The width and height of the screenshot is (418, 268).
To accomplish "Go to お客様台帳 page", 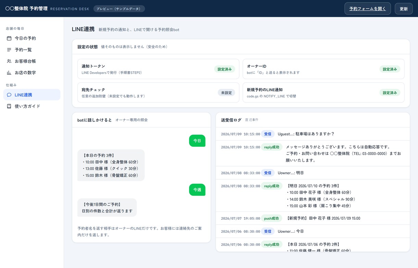I will (32, 61).
